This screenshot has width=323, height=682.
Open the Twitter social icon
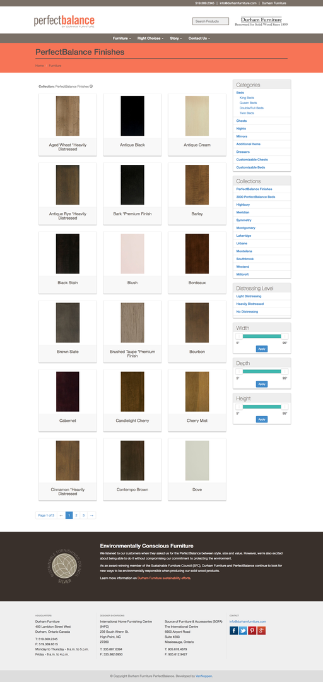pyautogui.click(x=243, y=630)
